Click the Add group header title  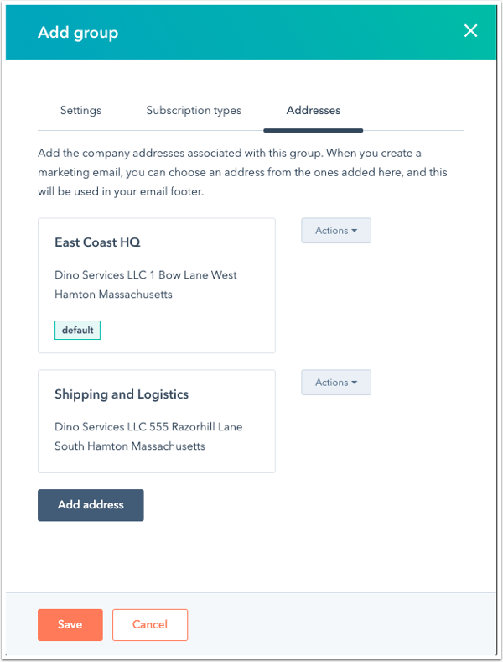78,33
